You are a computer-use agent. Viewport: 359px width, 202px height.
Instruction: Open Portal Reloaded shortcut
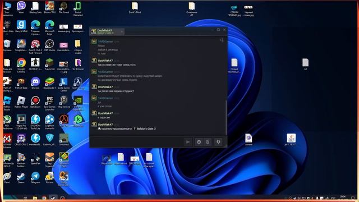click(78, 9)
